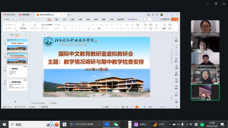Click the 美化 beautify icon in sidebar
Viewport: 228px width, 128px height.
pyautogui.click(x=176, y=60)
